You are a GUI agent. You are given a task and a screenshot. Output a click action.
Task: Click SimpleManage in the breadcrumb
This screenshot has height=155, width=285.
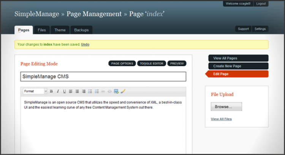(x=37, y=14)
